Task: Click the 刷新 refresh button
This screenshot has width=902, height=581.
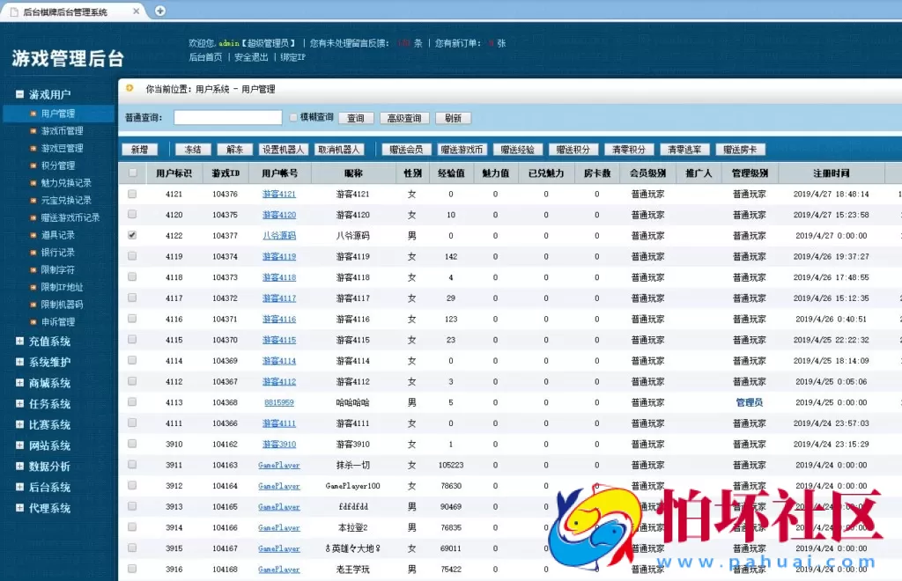Action: click(x=452, y=117)
